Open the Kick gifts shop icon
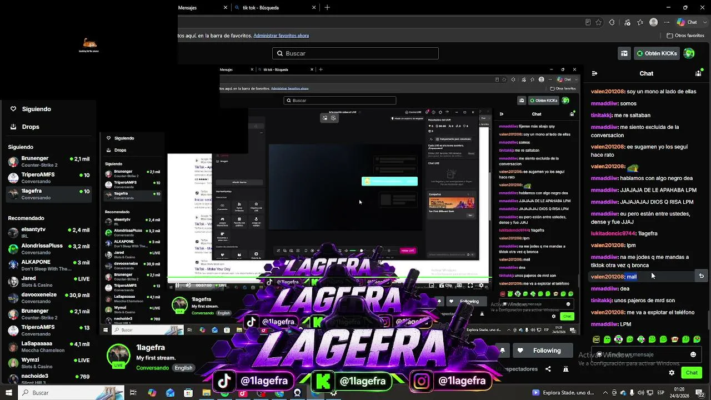Image resolution: width=711 pixels, height=400 pixels. tap(624, 53)
